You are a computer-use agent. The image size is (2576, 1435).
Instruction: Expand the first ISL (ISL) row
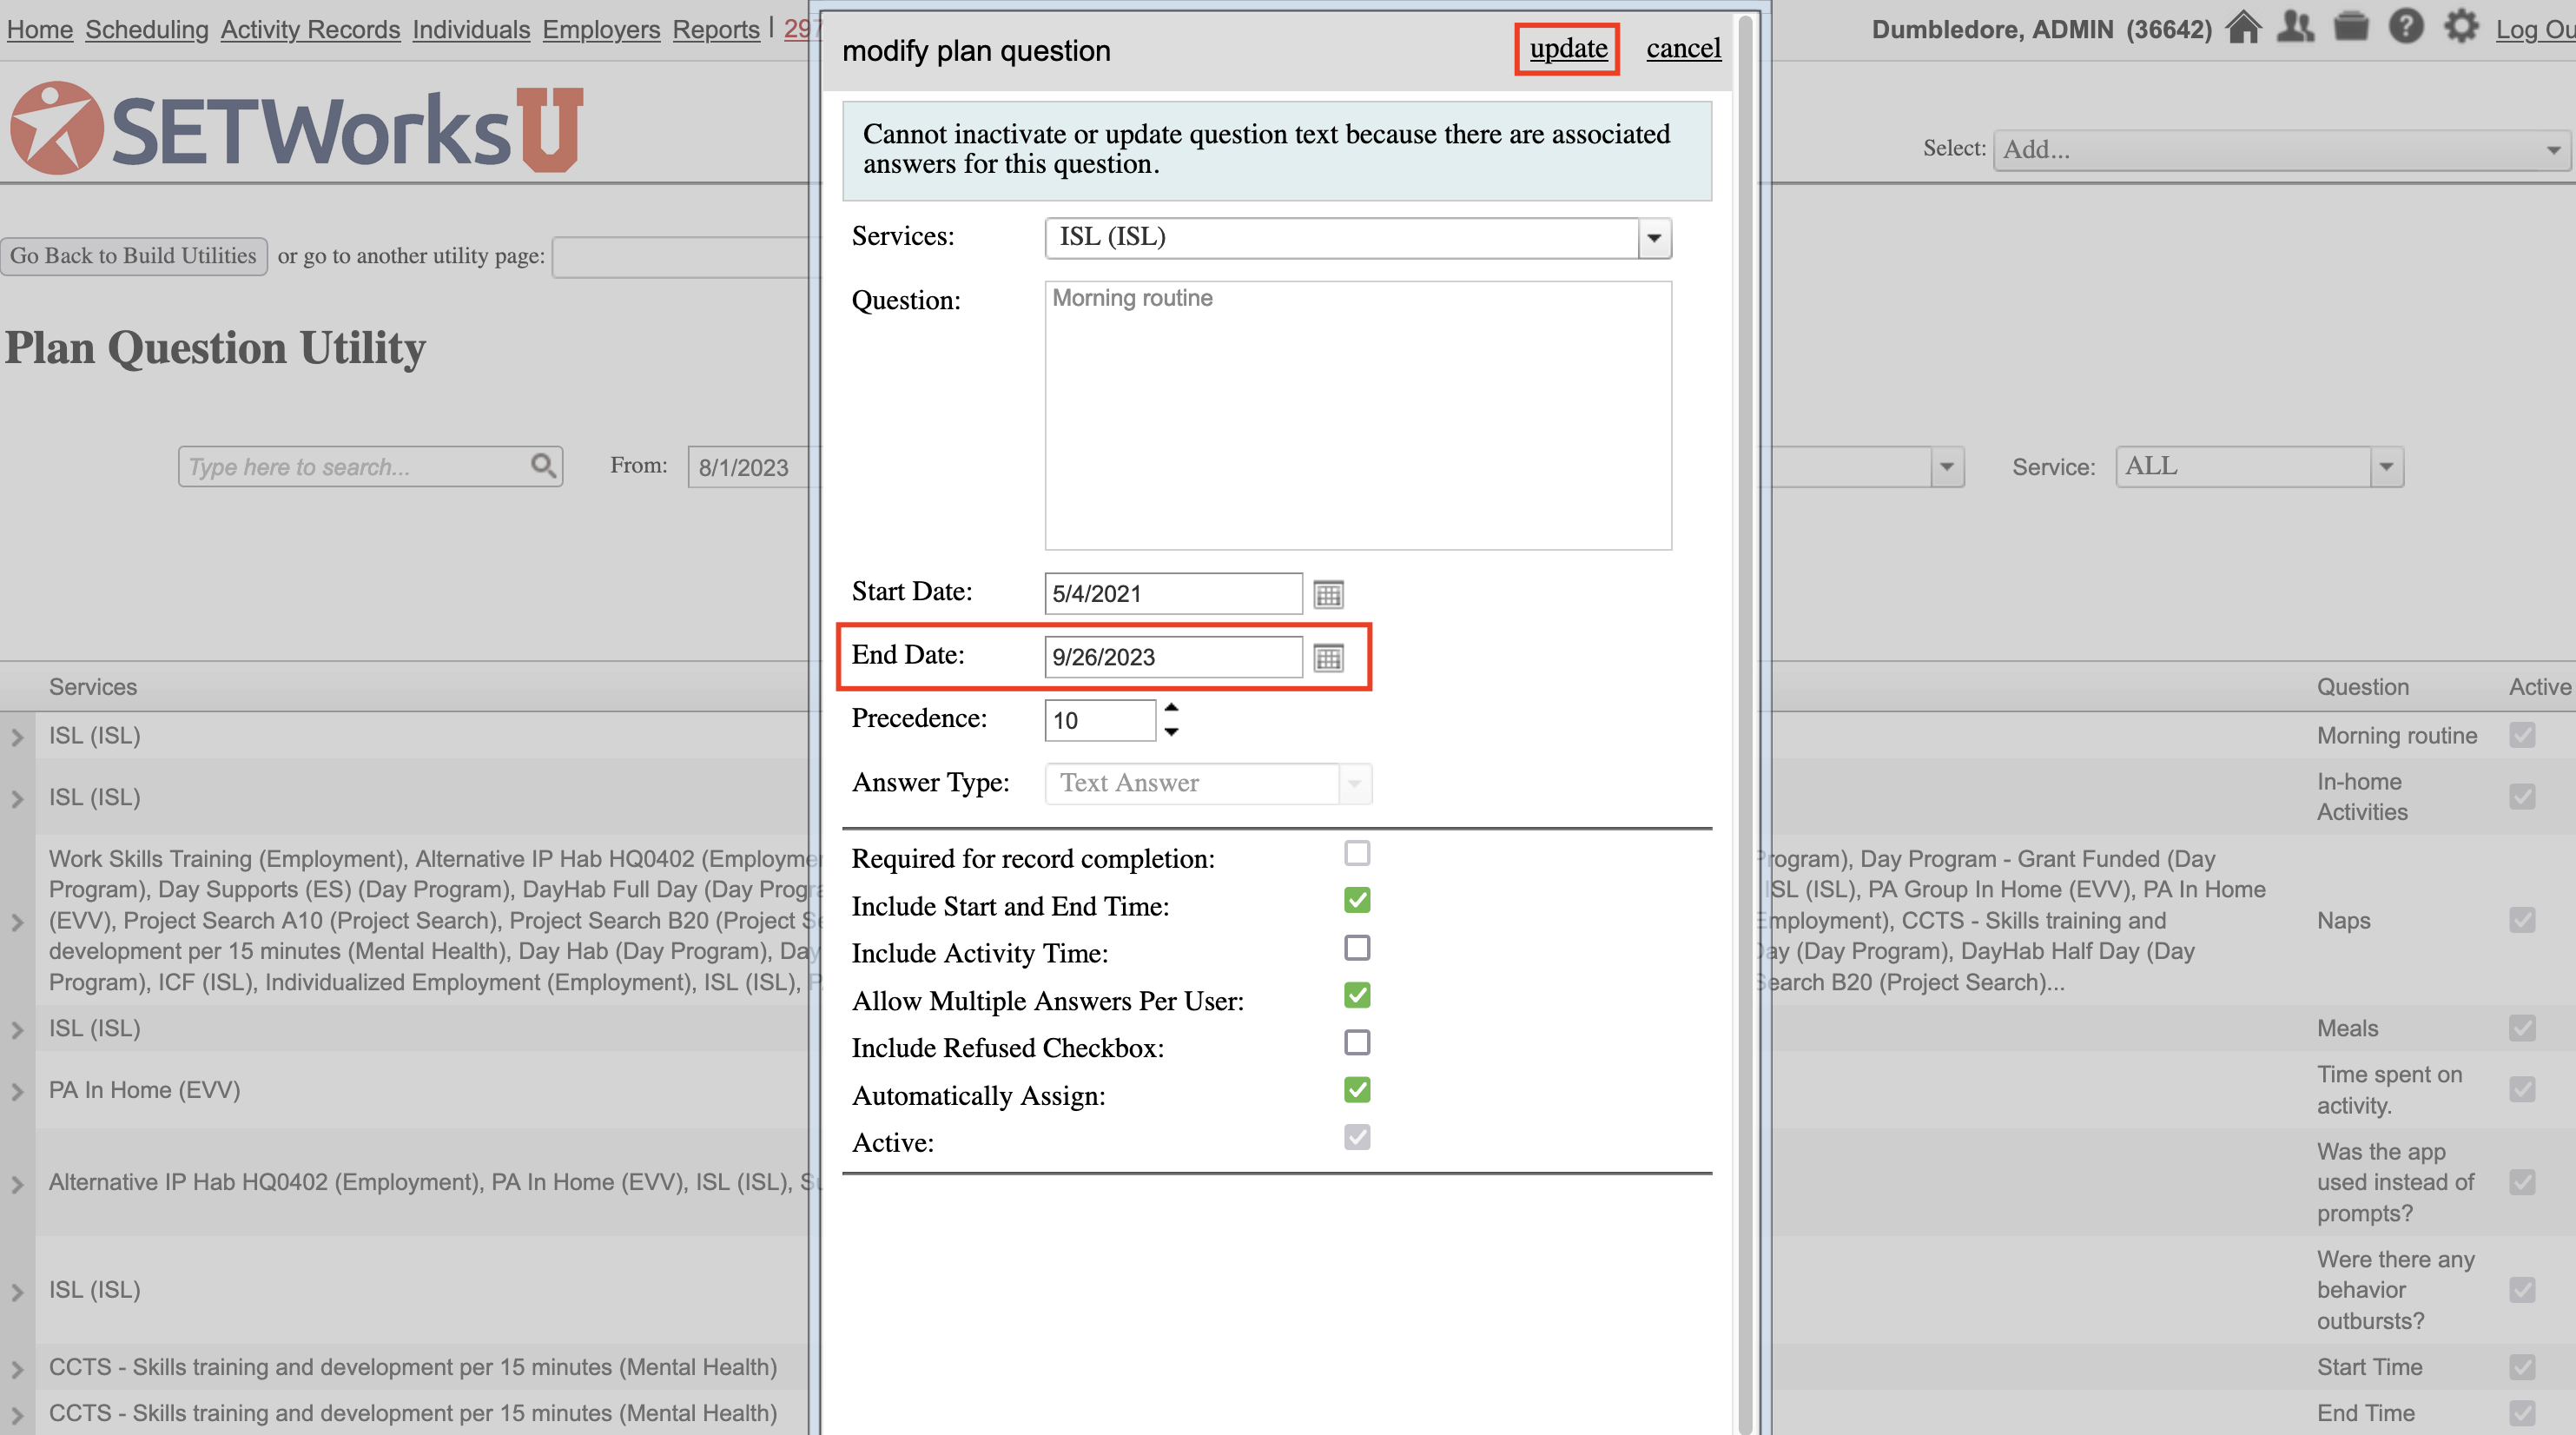(x=17, y=737)
